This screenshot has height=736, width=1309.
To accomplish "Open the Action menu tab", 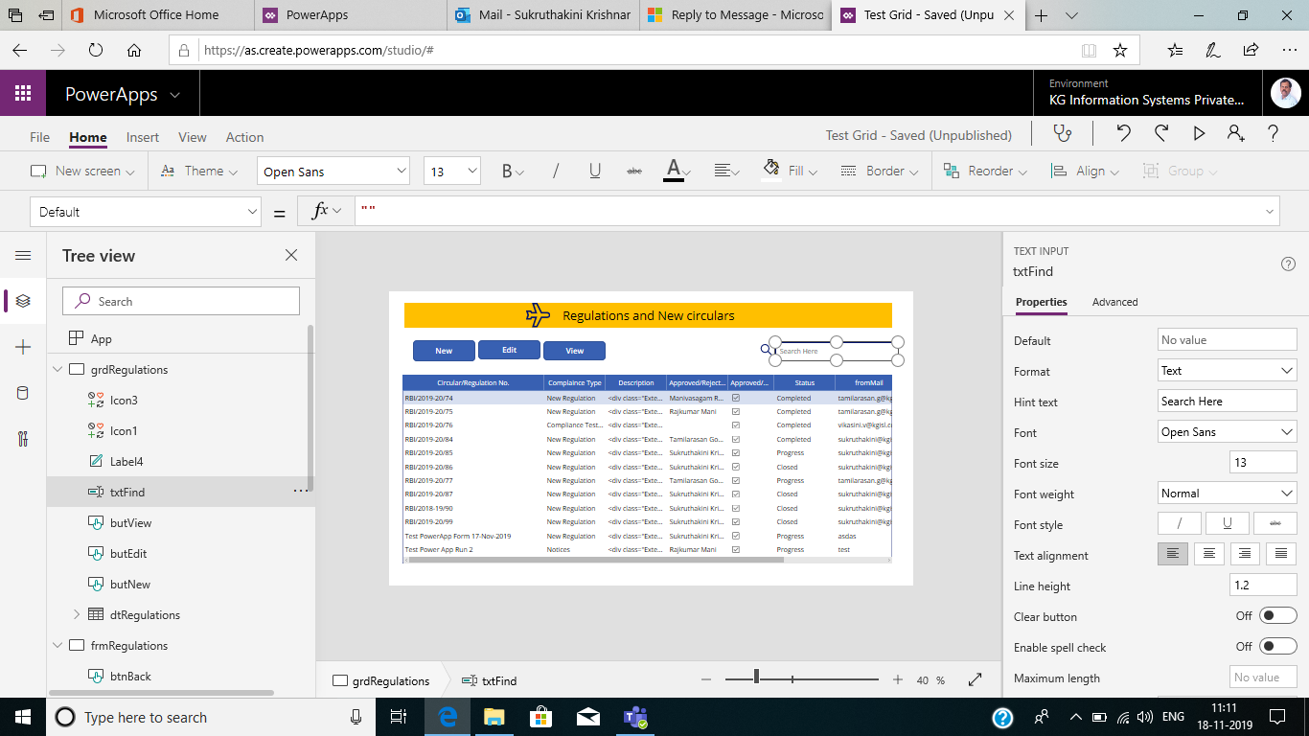I will [244, 137].
